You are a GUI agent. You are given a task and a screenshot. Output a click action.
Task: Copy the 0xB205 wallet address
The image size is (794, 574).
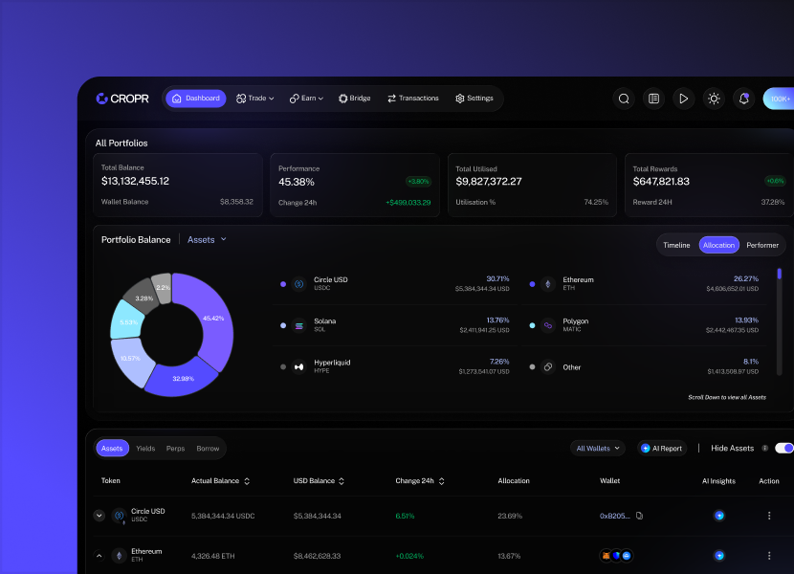pos(640,516)
